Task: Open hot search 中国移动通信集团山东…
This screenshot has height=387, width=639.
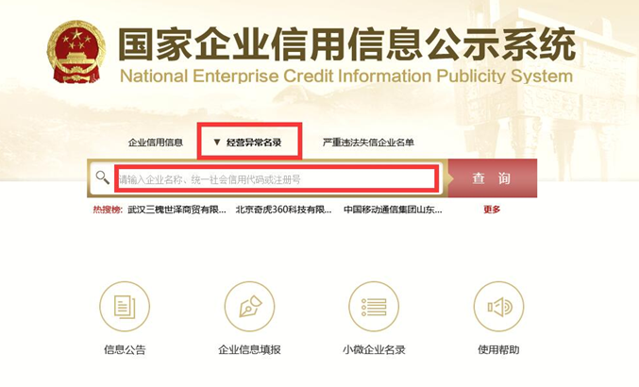Action: point(393,210)
